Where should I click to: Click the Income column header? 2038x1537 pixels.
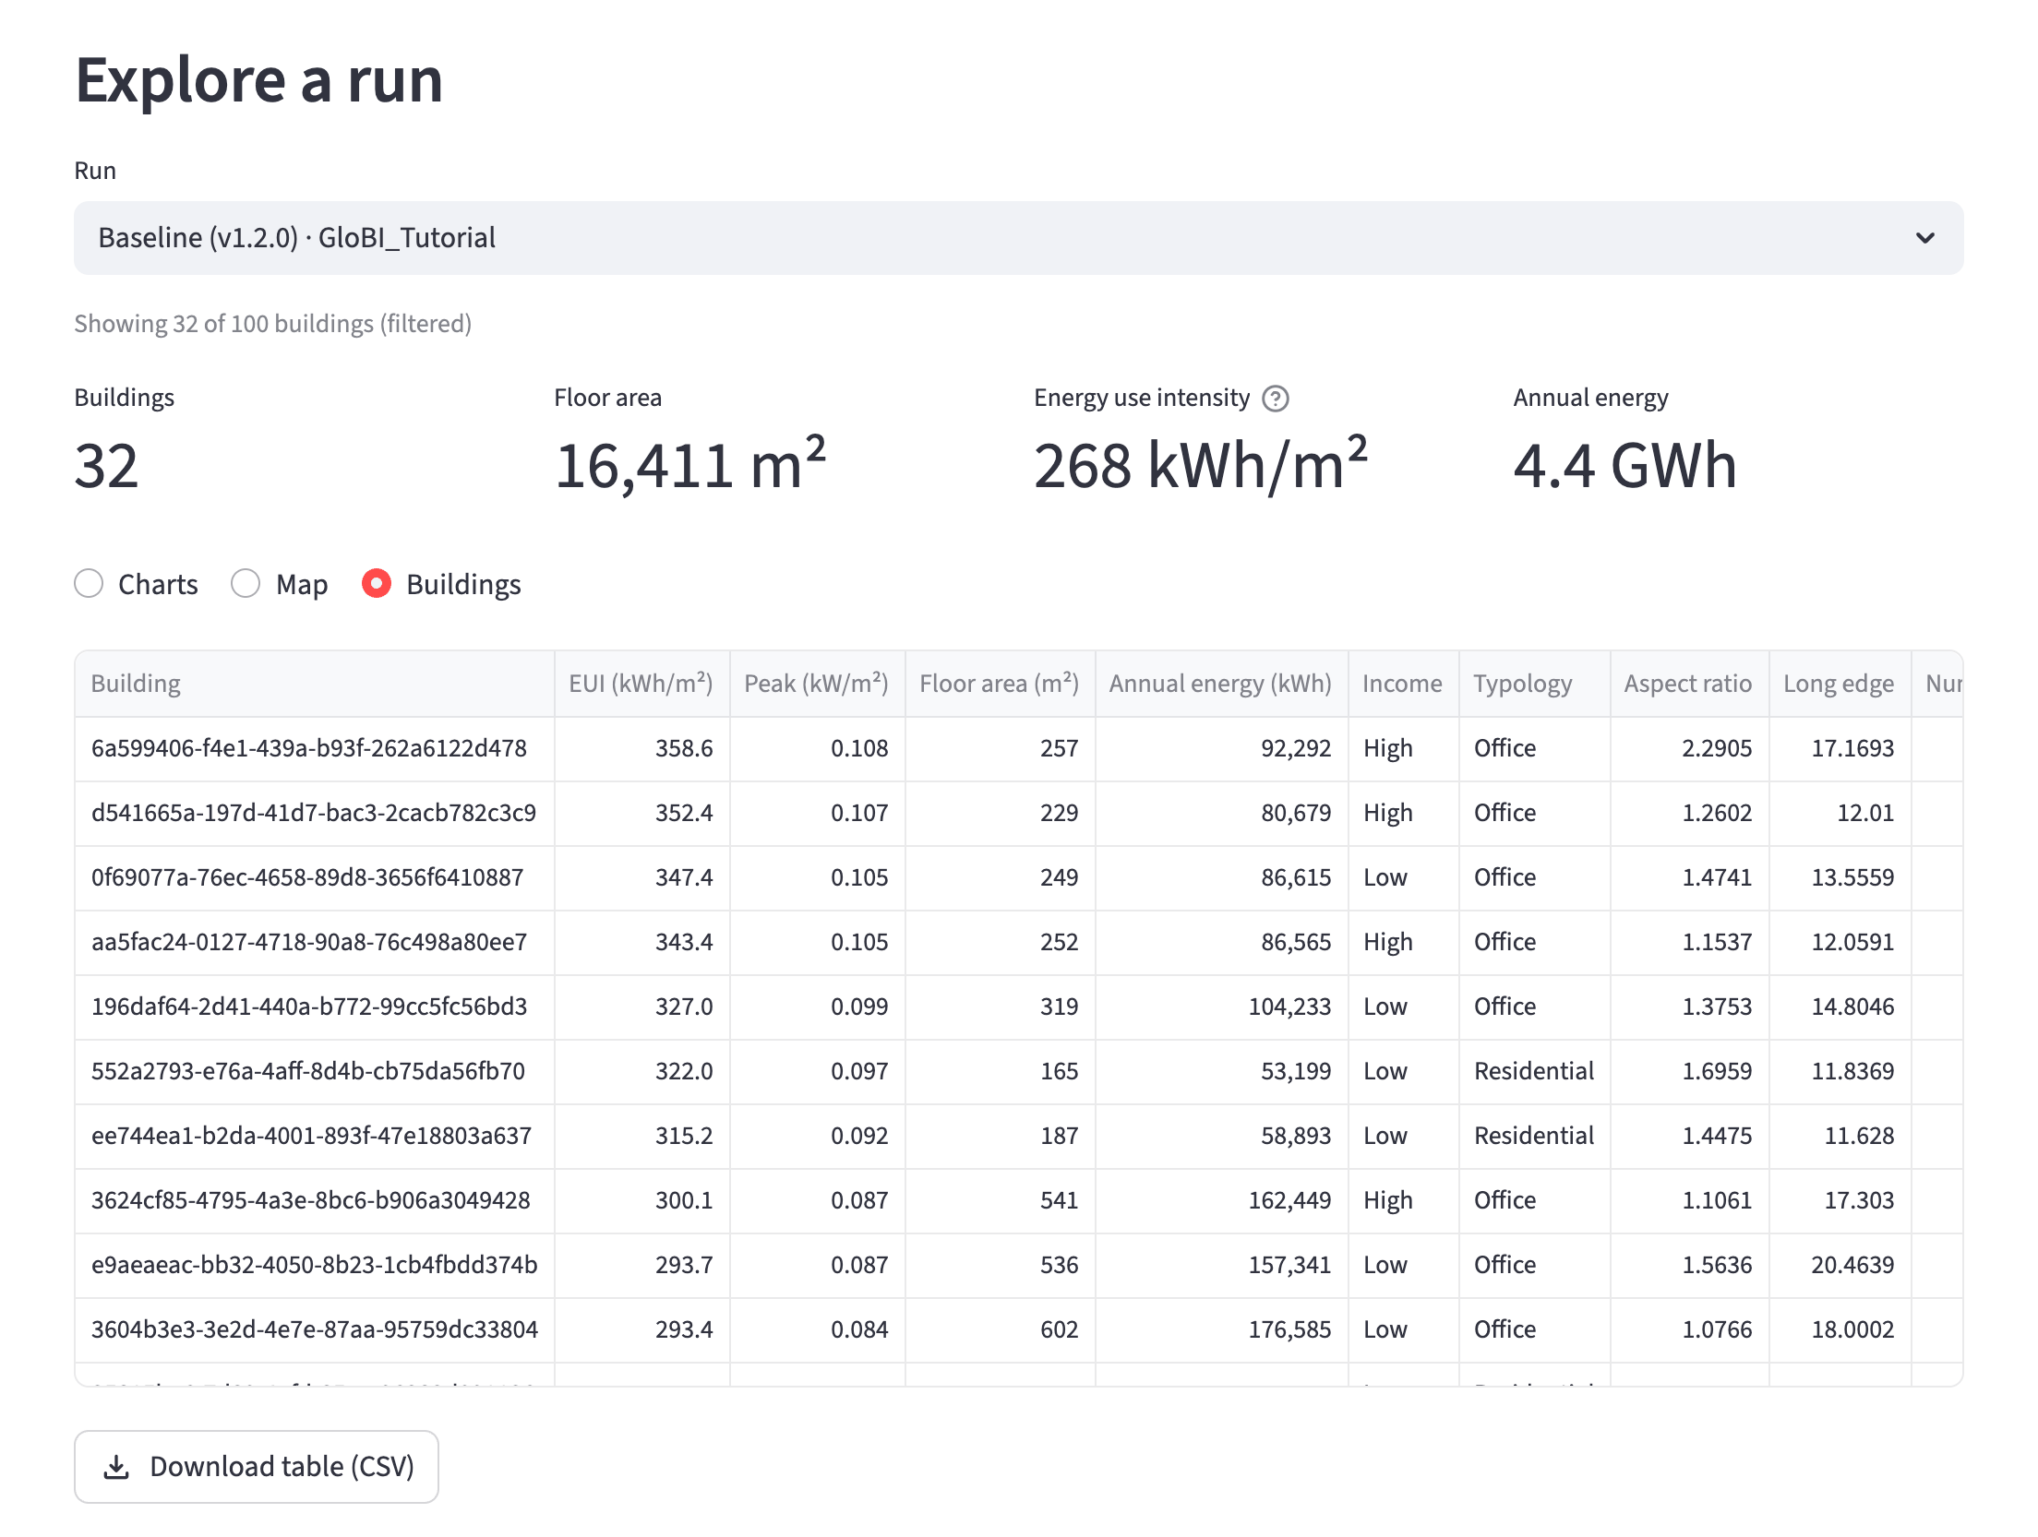1403,684
